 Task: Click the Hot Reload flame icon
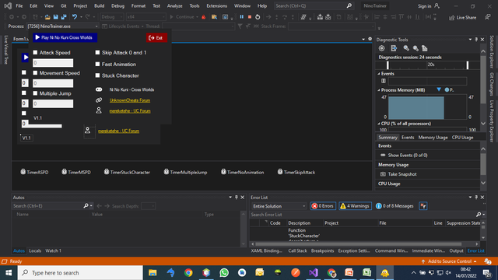(x=204, y=17)
